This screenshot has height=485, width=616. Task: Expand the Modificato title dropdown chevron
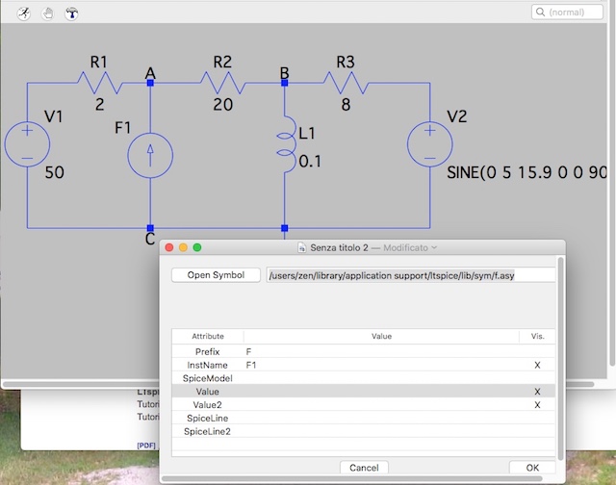(x=434, y=248)
